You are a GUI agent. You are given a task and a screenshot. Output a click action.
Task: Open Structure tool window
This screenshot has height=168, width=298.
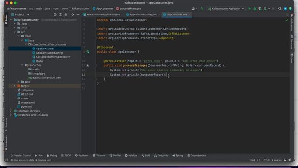(6, 125)
